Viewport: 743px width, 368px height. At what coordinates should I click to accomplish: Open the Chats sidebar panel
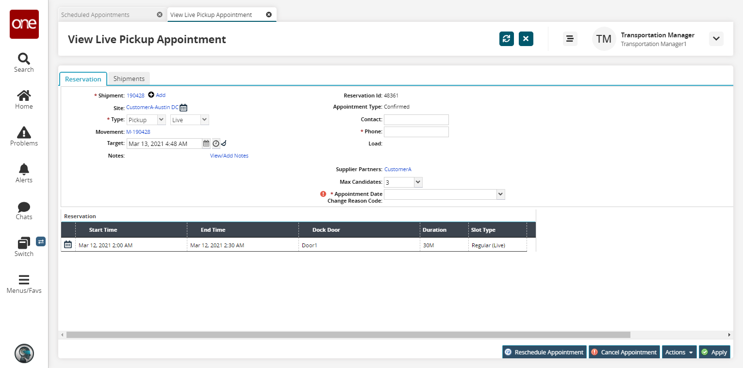(x=24, y=210)
